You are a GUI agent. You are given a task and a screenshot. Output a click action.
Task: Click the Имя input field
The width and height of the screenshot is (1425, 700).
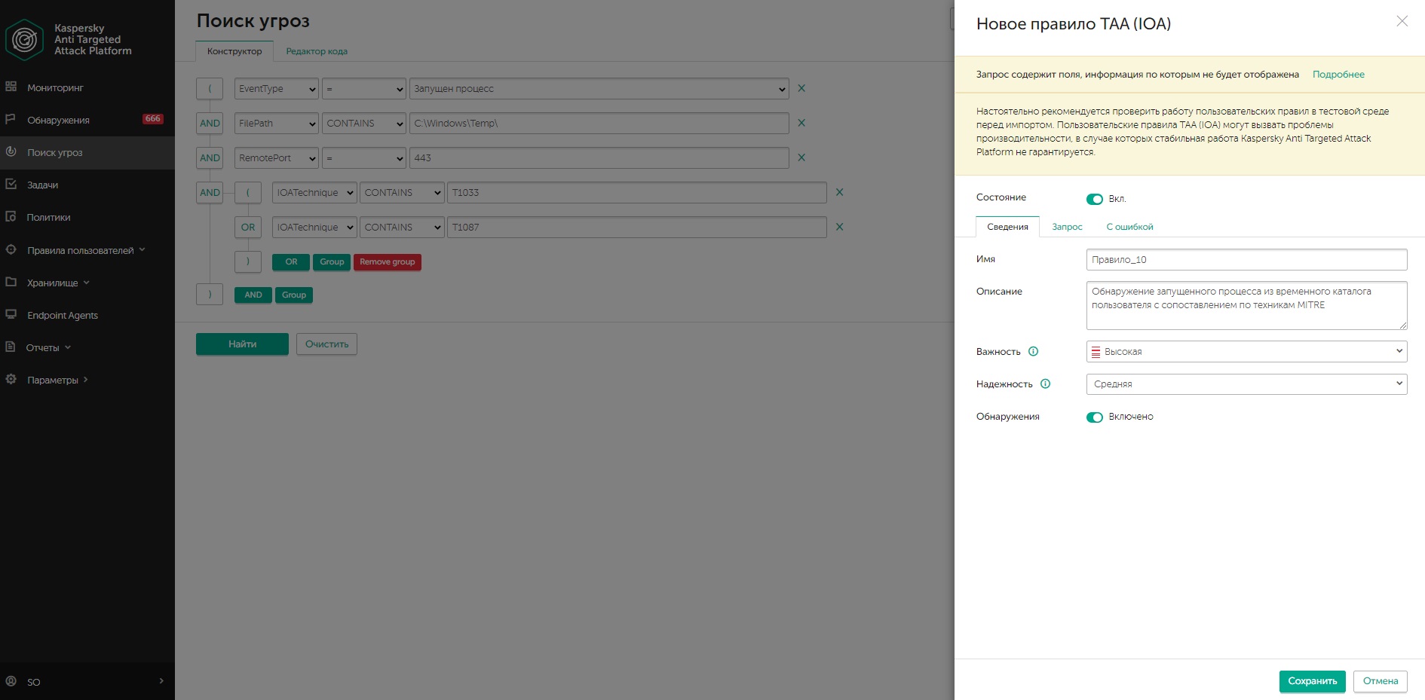[x=1246, y=260]
